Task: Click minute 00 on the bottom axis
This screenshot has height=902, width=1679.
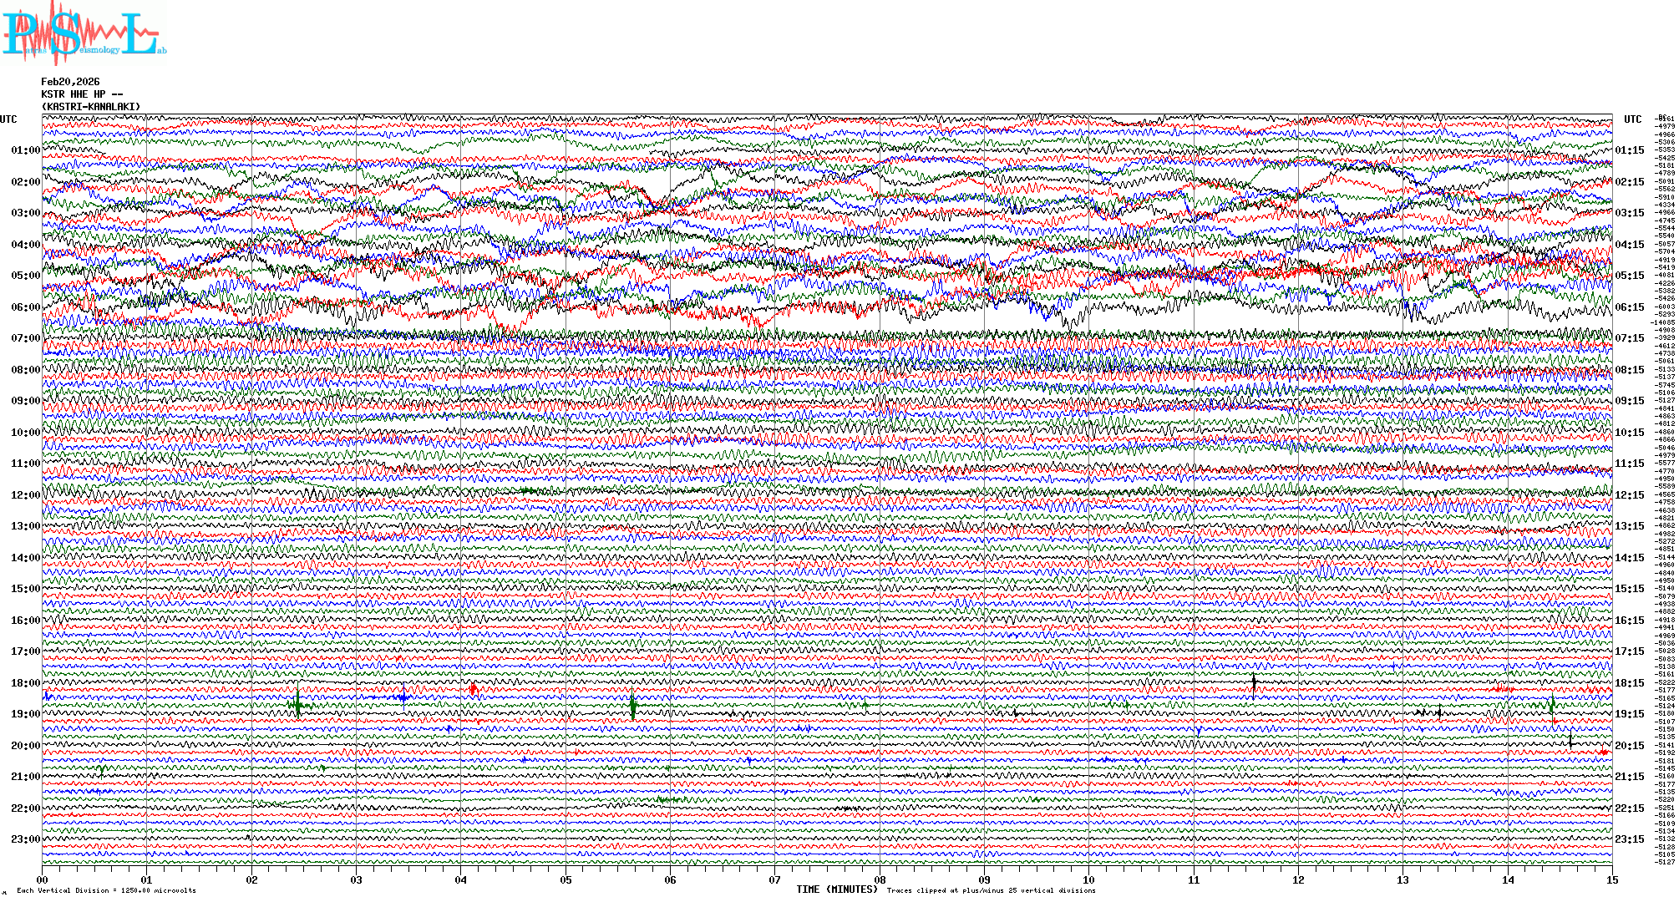Action: tap(43, 879)
